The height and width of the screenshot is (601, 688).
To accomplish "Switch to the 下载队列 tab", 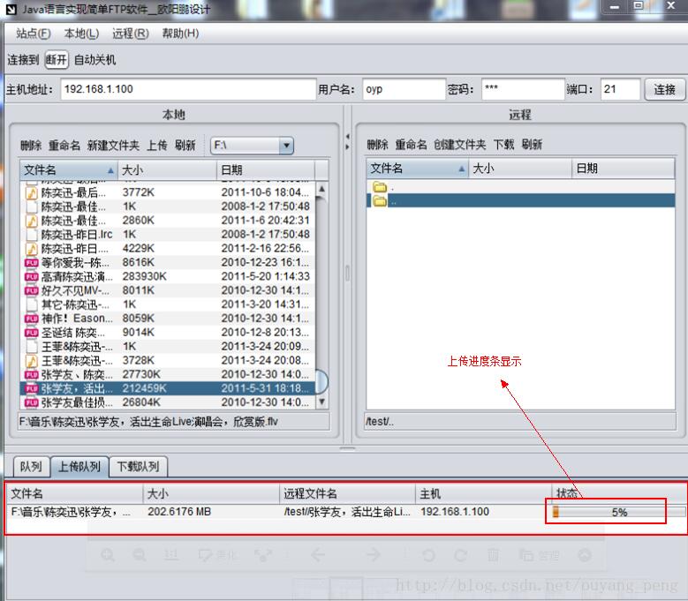I will tap(138, 467).
